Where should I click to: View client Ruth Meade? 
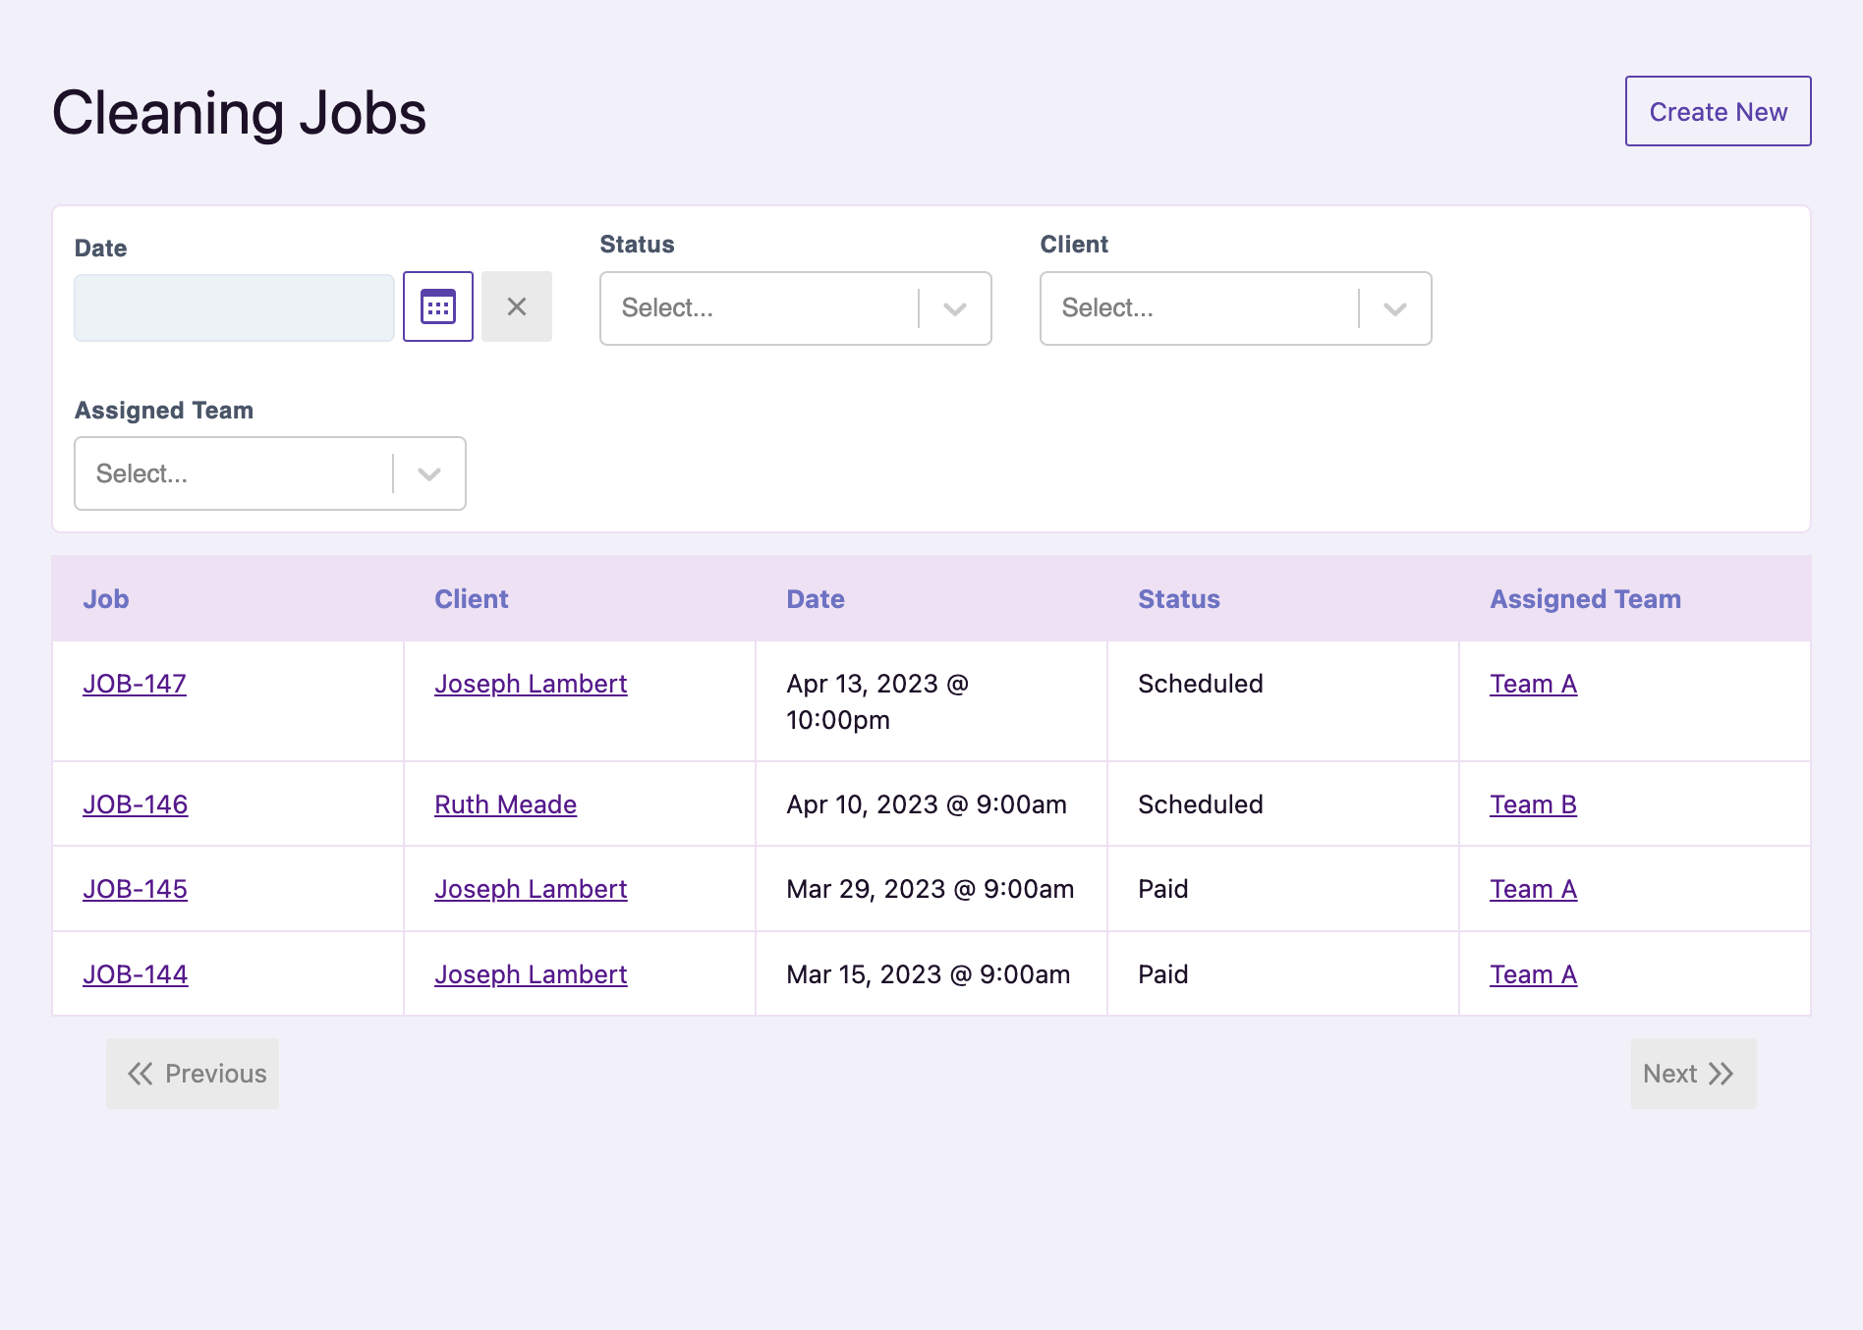[x=504, y=804]
